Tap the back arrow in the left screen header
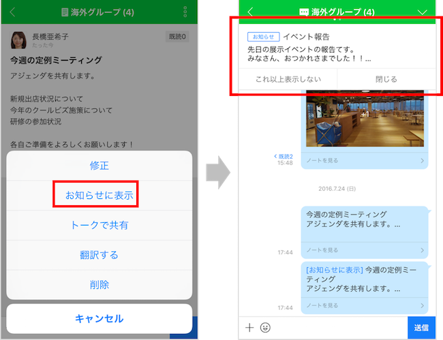This screenshot has width=443, height=340. coord(13,12)
